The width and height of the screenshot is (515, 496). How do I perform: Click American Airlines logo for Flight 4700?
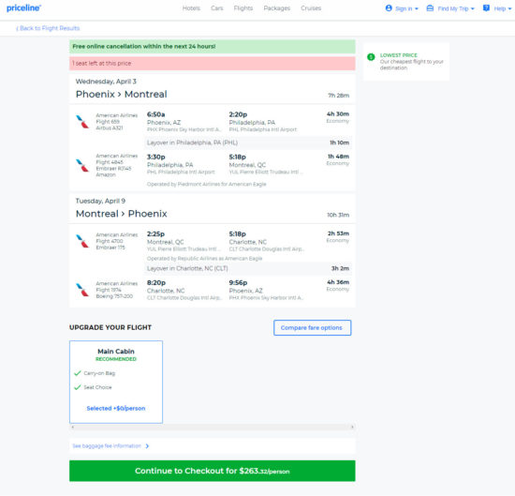(82, 241)
